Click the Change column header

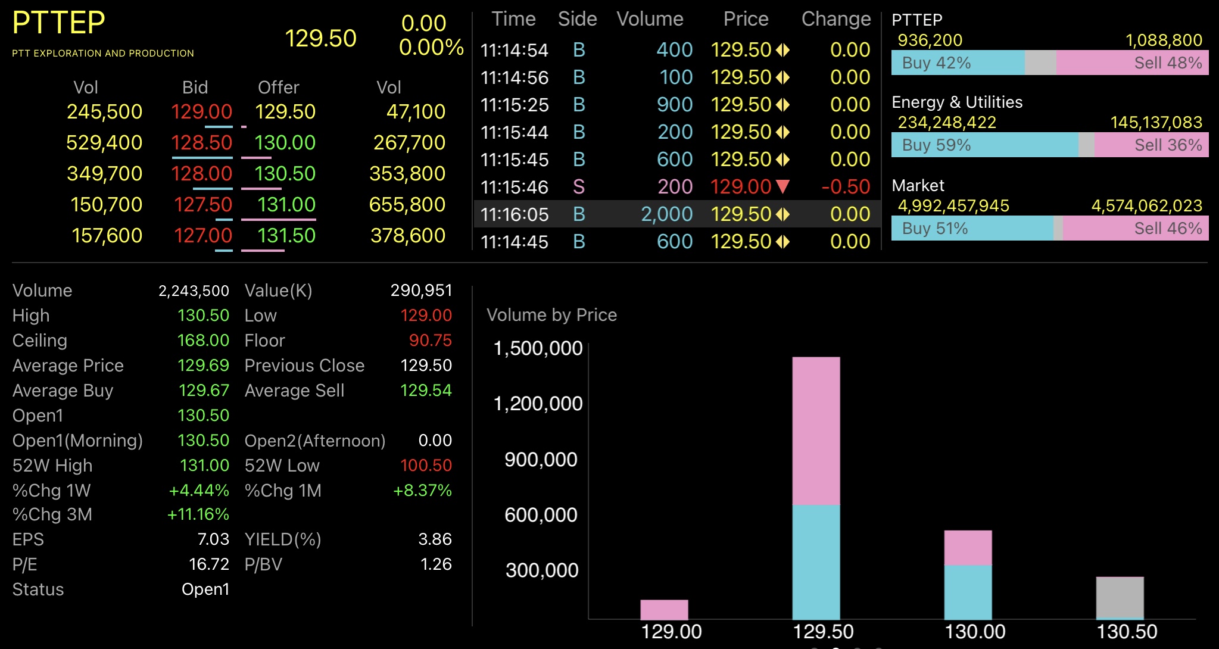click(836, 19)
